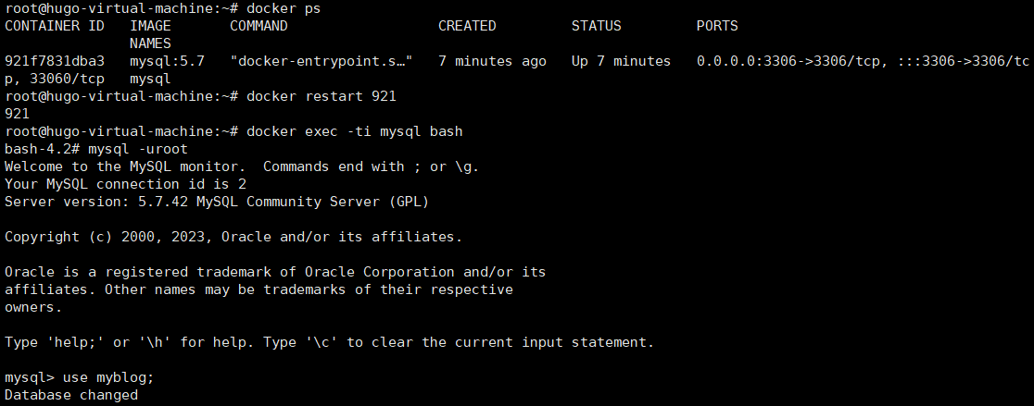Click the STATUS column header text

coord(596,26)
